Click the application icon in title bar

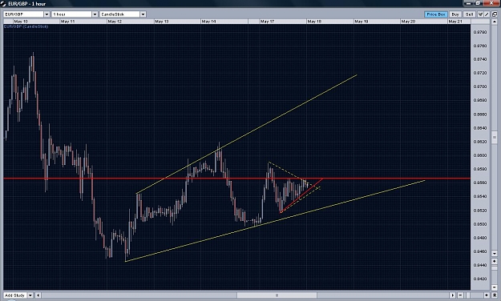pyautogui.click(x=3, y=3)
